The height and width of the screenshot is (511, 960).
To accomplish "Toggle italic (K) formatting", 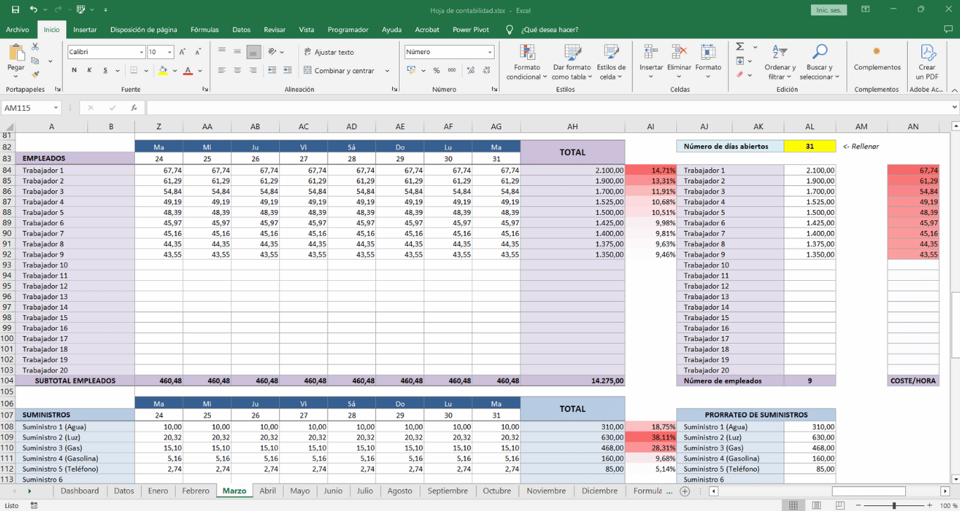I will click(90, 71).
